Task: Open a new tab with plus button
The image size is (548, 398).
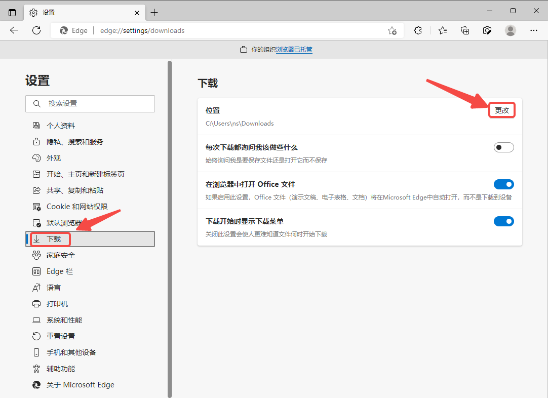Action: tap(154, 13)
